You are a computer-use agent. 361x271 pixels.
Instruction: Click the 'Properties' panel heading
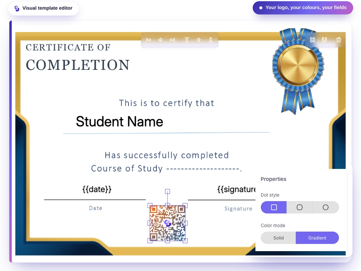(x=273, y=179)
